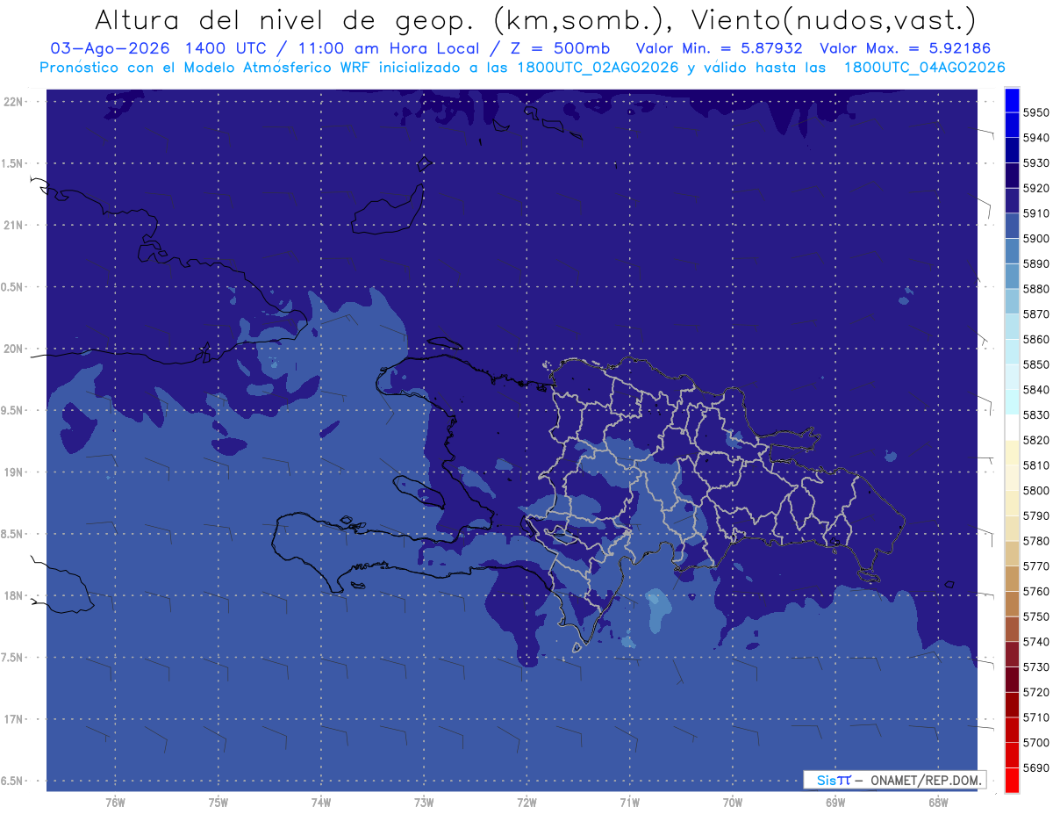Click the legend swatch between 5910 and 5920
Viewport: 1053px width, 814px height.
tap(1012, 200)
